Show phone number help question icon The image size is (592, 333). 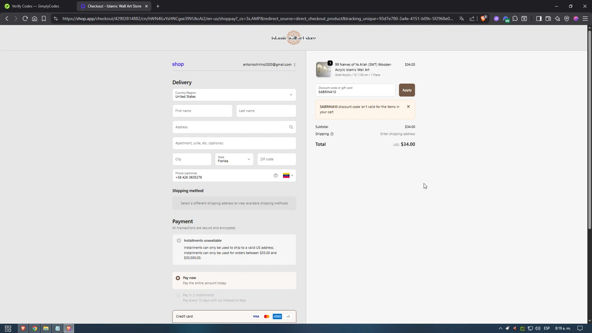tap(275, 176)
